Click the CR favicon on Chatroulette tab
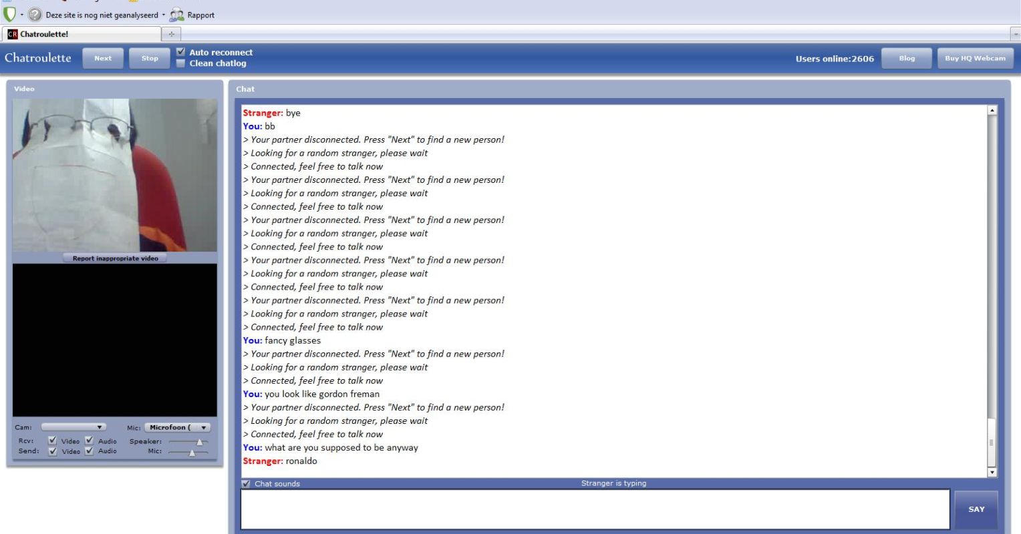Image resolution: width=1021 pixels, height=534 pixels. [x=12, y=34]
